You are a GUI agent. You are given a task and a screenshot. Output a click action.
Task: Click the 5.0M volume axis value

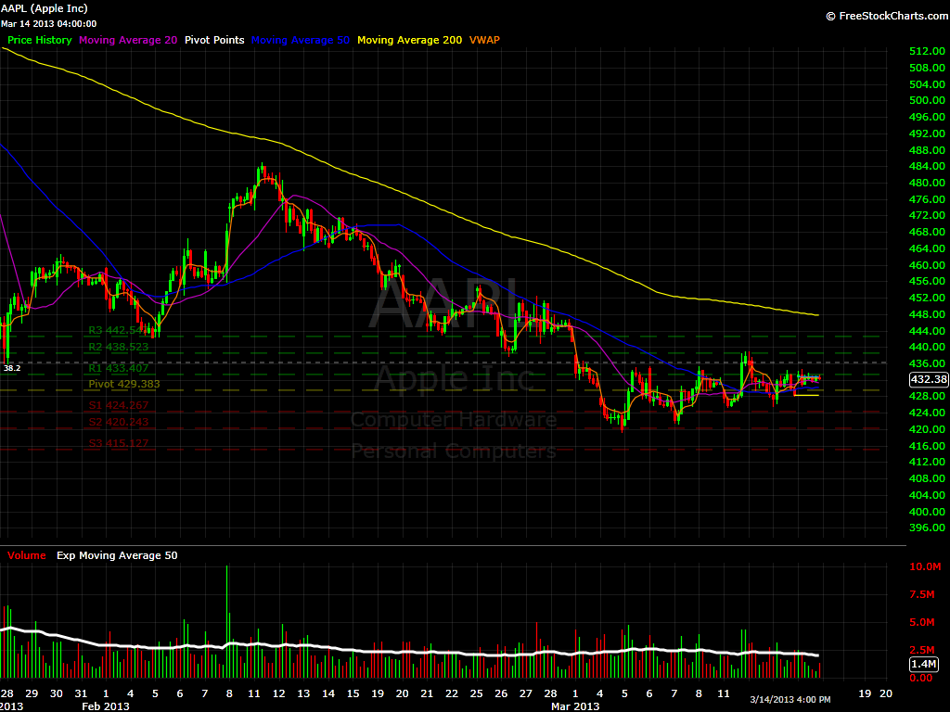[x=922, y=622]
